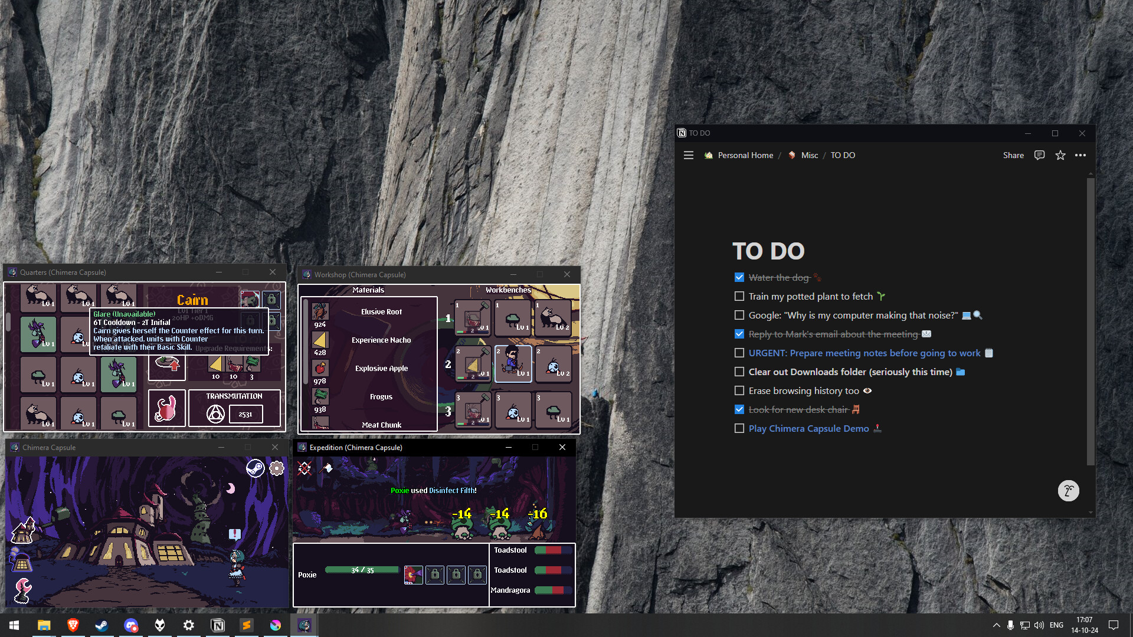The width and height of the screenshot is (1133, 637).
Task: Open the Notion sidebar hamburger menu
Action: tap(689, 155)
